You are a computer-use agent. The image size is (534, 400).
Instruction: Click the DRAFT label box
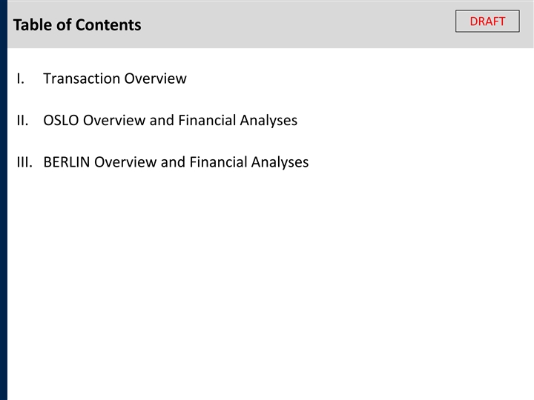[x=487, y=21]
